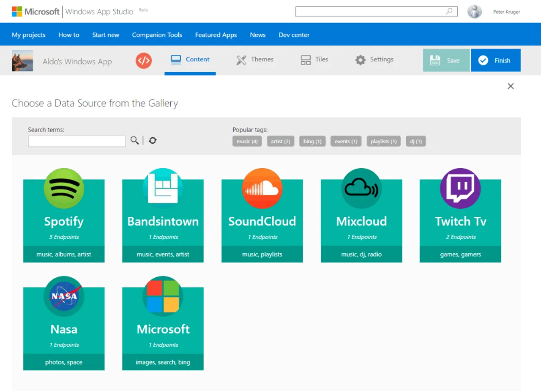Click the Search terms input field

pos(77,141)
